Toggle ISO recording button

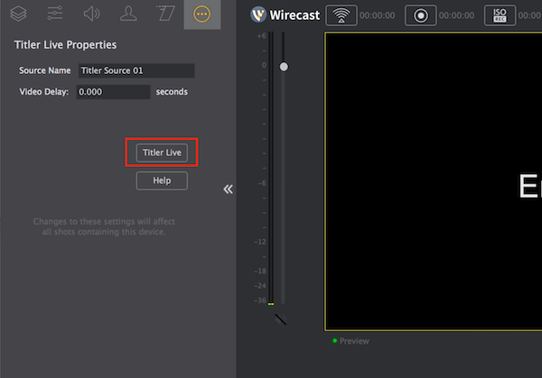pyautogui.click(x=499, y=15)
